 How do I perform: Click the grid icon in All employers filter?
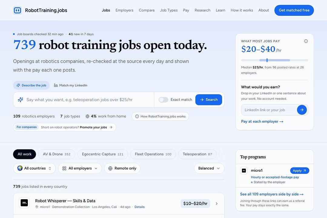[64, 168]
